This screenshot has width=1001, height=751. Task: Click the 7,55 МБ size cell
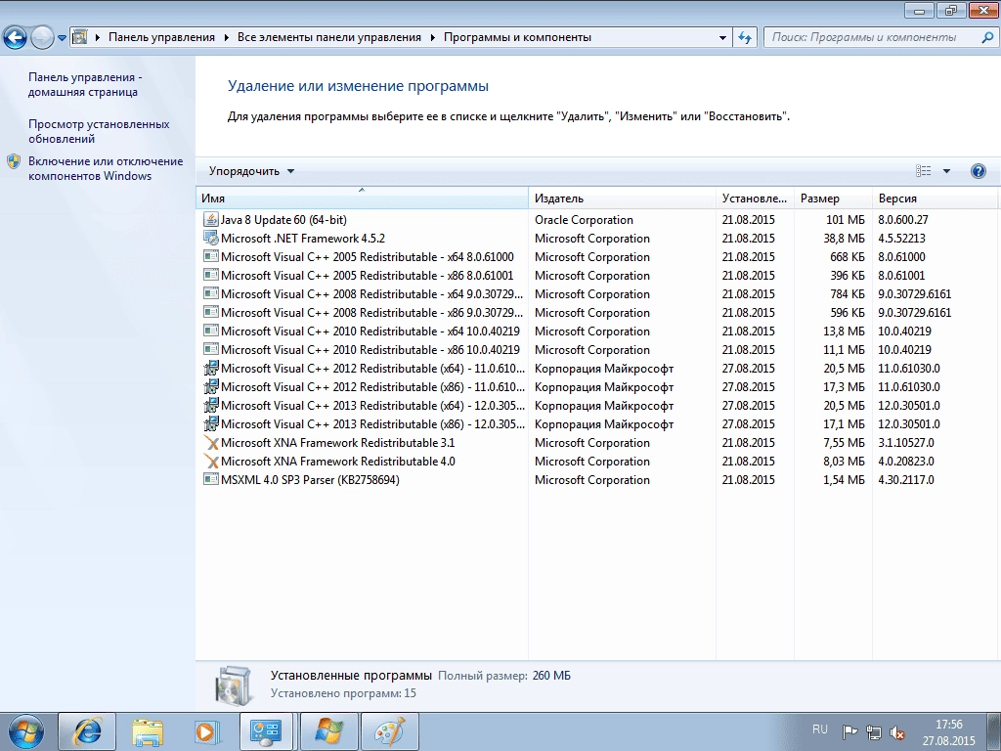click(x=844, y=443)
